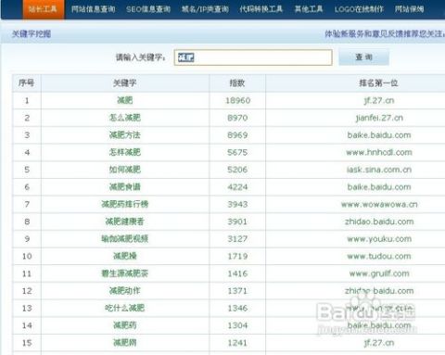The width and height of the screenshot is (445, 355).
Task: Click the 排名第一位 column header
Action: pos(378,82)
